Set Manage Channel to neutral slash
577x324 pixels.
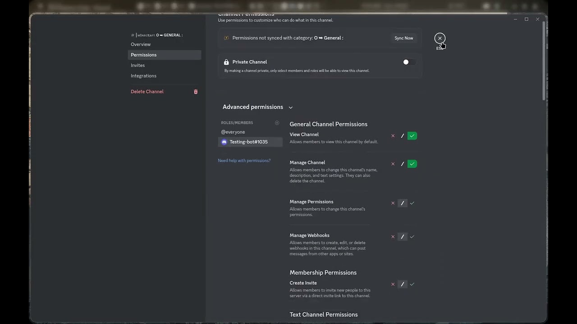click(403, 164)
